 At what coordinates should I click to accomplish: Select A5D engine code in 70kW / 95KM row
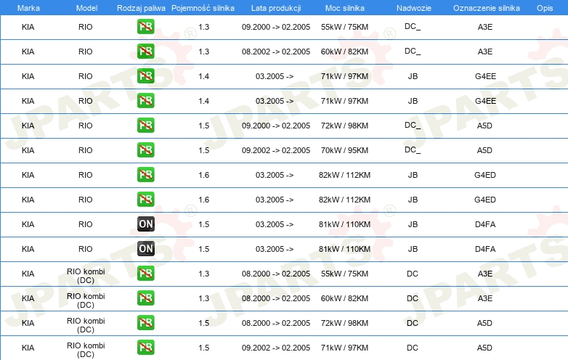click(484, 150)
